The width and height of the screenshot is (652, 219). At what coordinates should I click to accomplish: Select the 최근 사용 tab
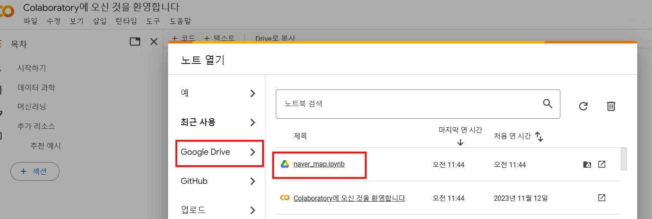[217, 122]
